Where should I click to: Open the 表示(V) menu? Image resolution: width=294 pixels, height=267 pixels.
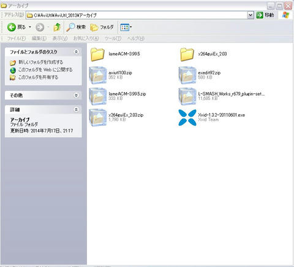(x=60, y=38)
